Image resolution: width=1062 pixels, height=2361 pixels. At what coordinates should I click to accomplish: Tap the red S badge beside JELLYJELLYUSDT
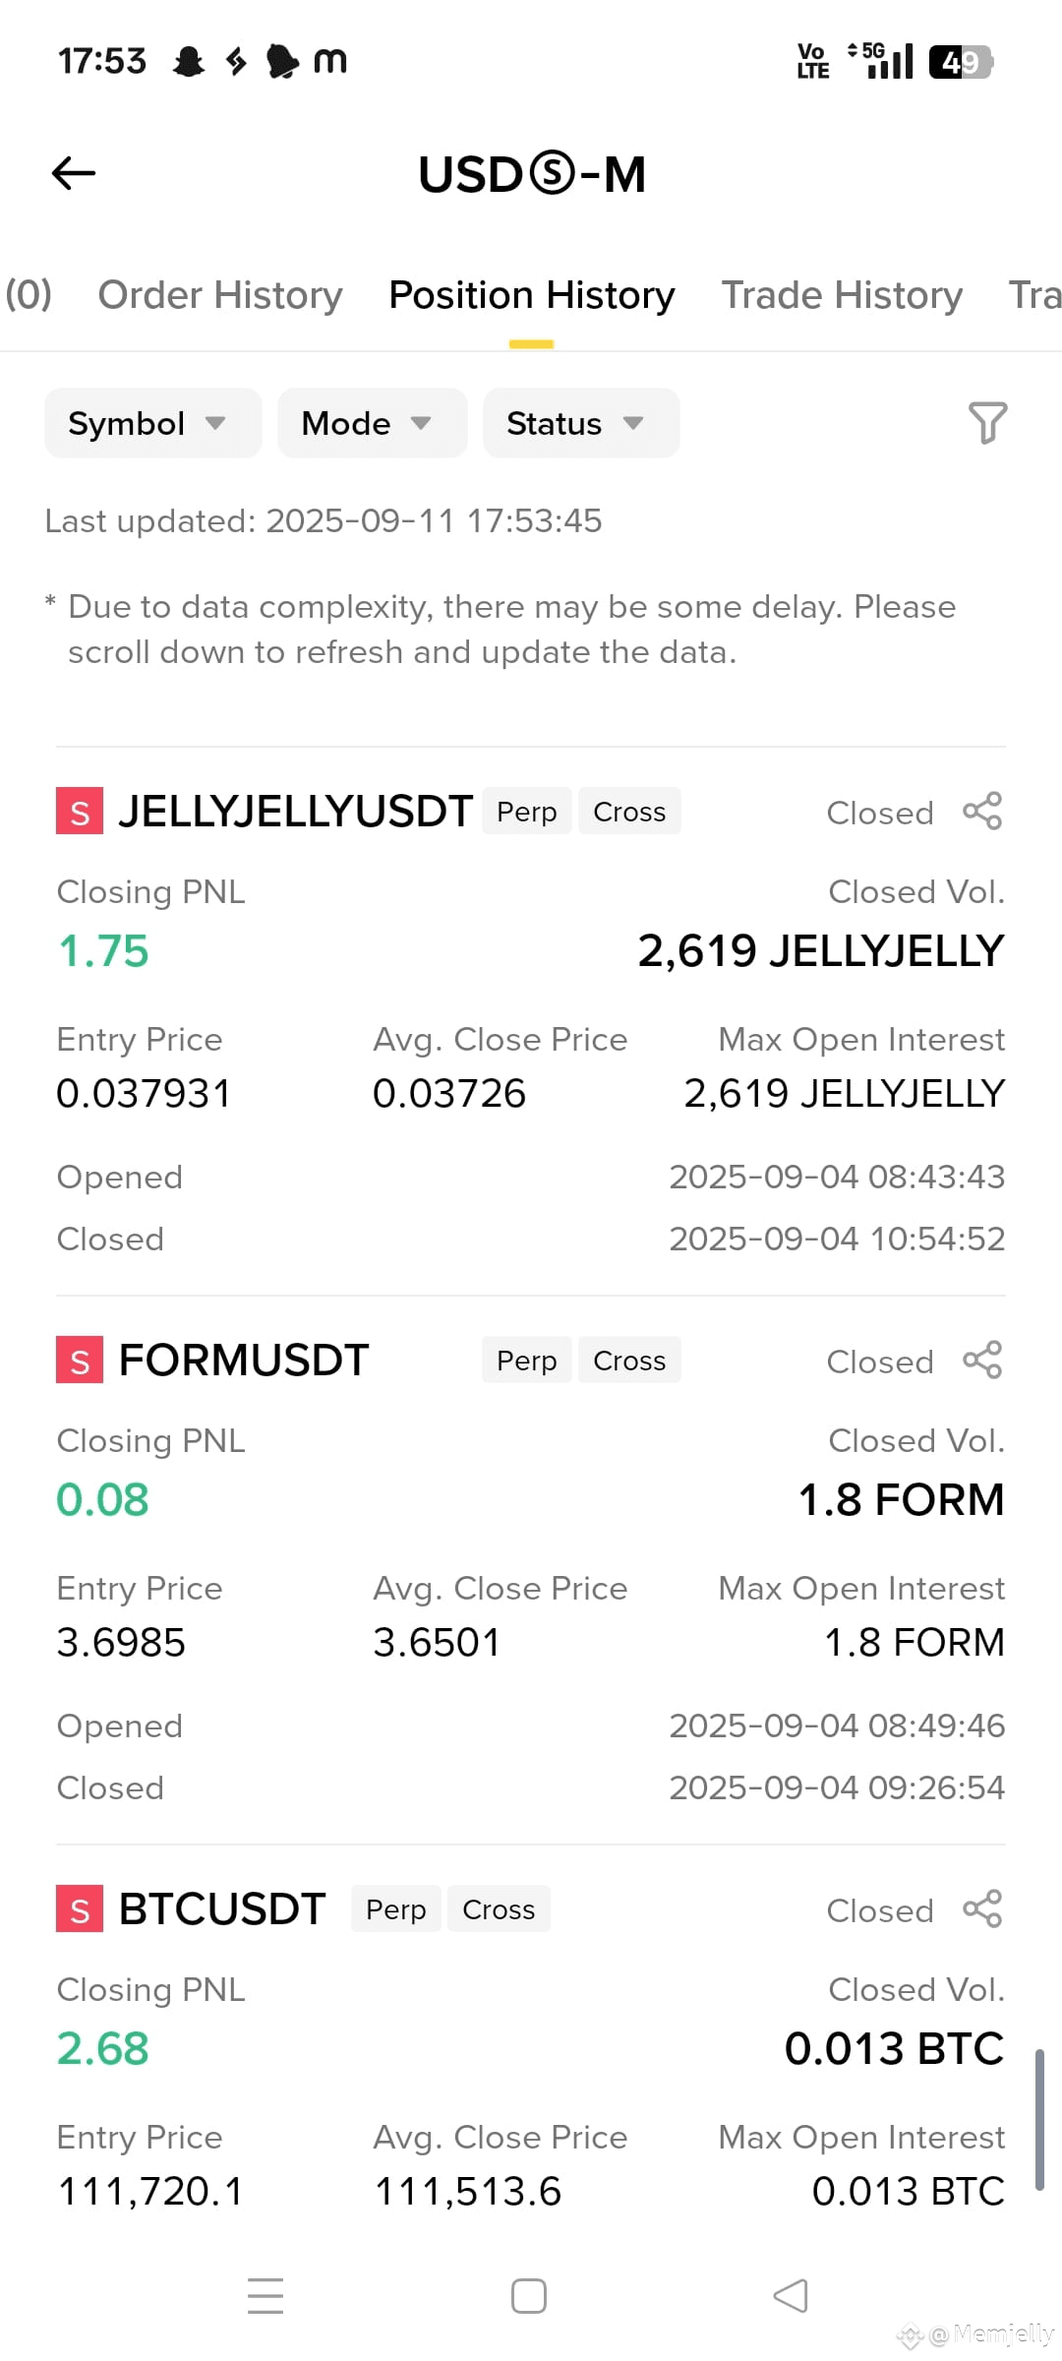[80, 812]
